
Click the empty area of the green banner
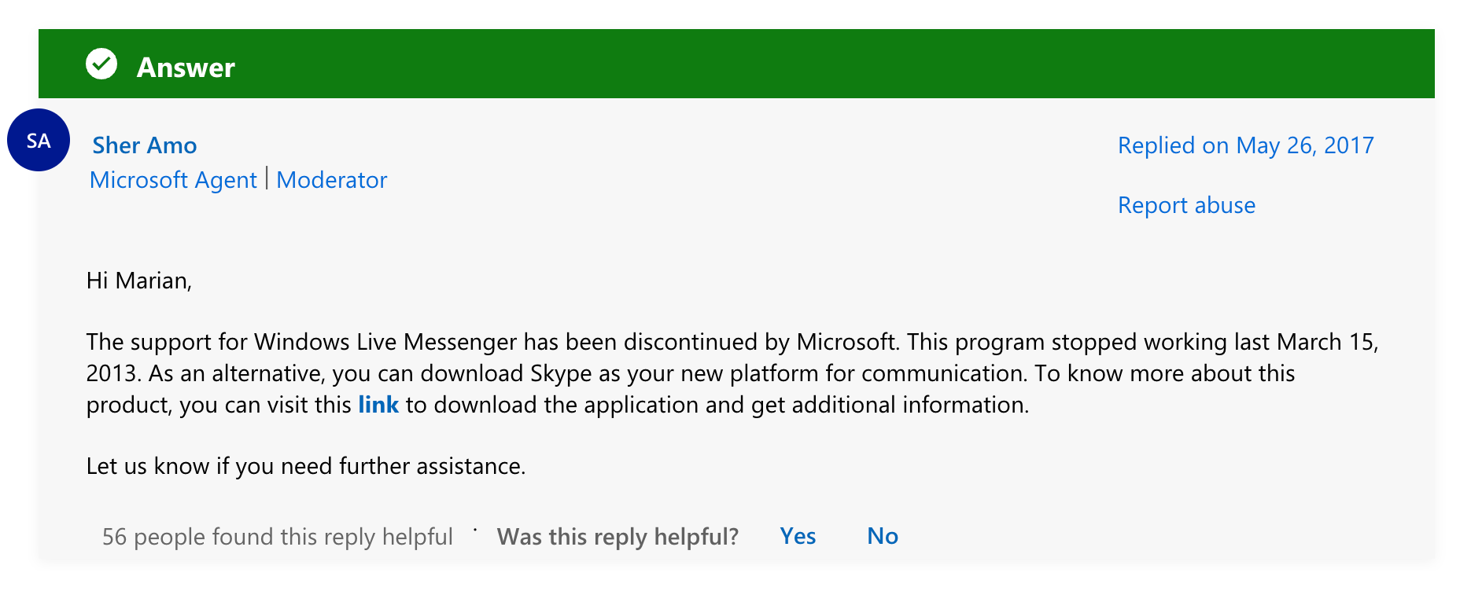coord(787,64)
